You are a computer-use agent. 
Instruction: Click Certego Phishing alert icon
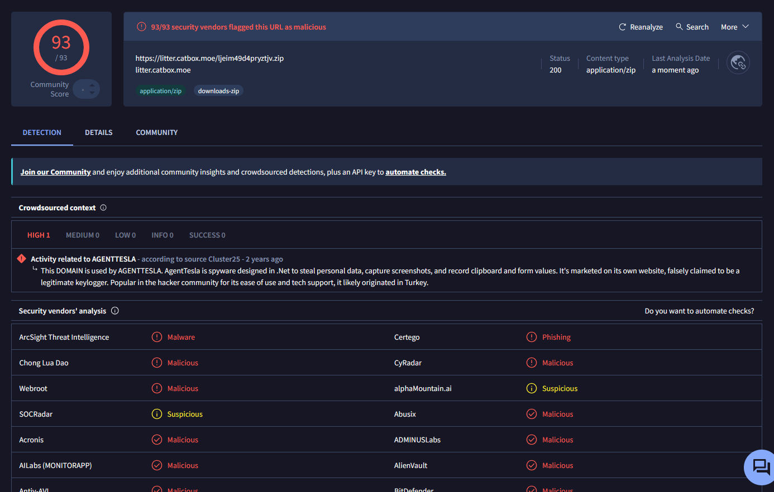coord(532,337)
